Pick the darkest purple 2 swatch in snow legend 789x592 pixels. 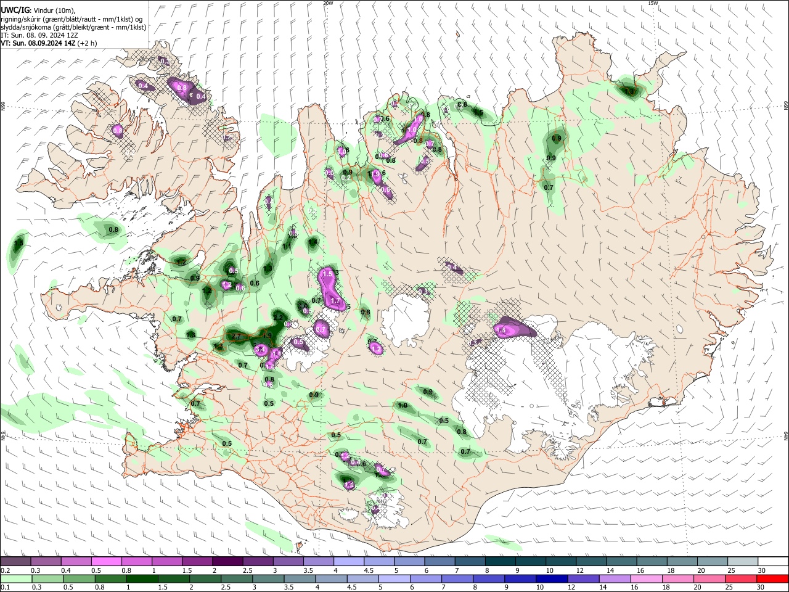[x=227, y=561]
